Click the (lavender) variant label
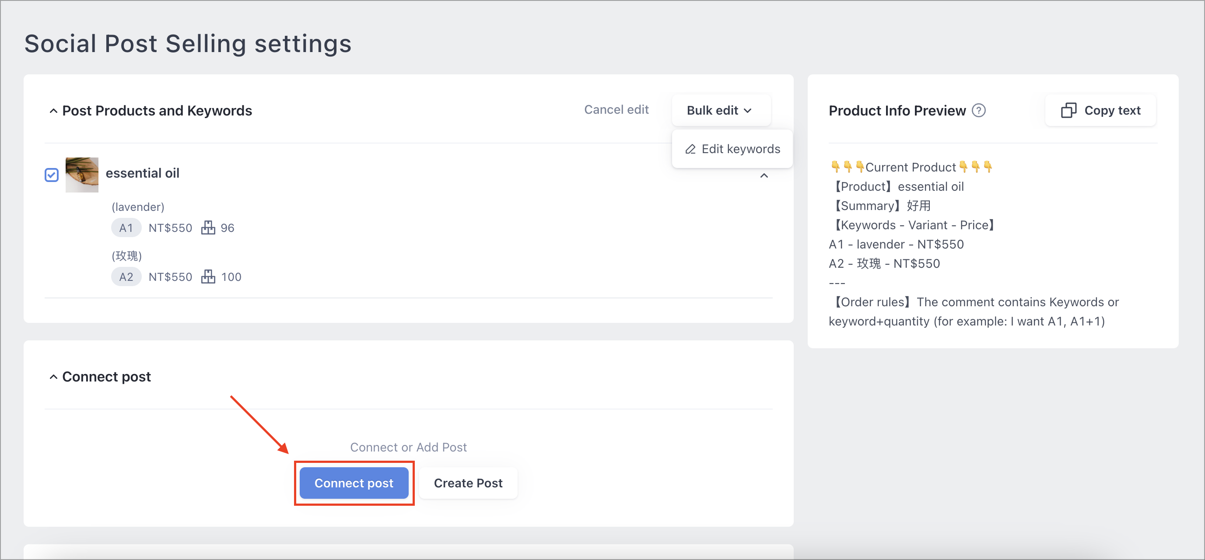 coord(138,207)
